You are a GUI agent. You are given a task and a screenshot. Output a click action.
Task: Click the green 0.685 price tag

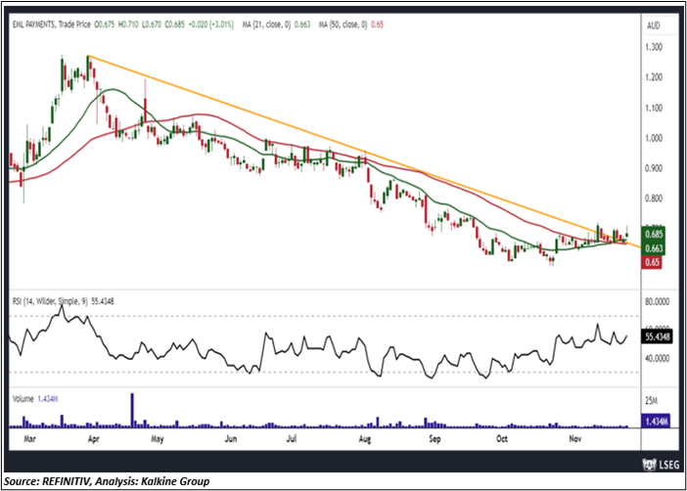pyautogui.click(x=653, y=235)
